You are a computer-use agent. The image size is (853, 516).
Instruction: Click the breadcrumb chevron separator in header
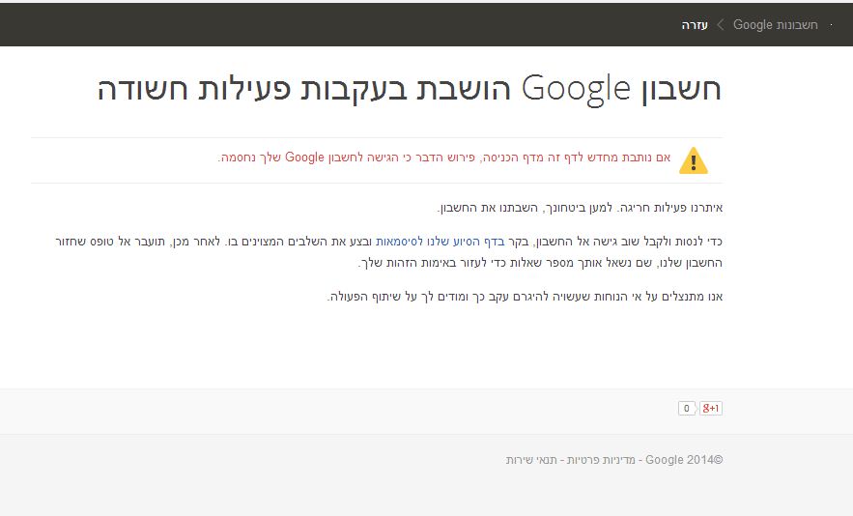pos(721,25)
